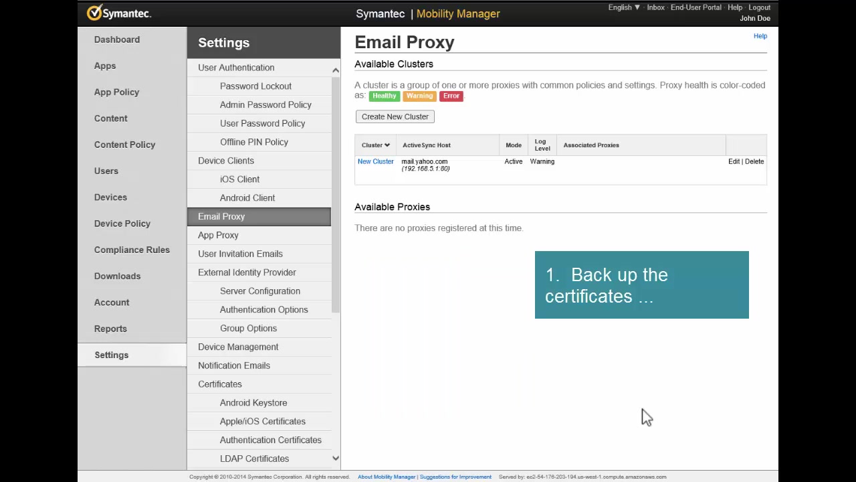This screenshot has width=856, height=482.
Task: Click the settings list scrollbar thumb
Action: pos(336,194)
